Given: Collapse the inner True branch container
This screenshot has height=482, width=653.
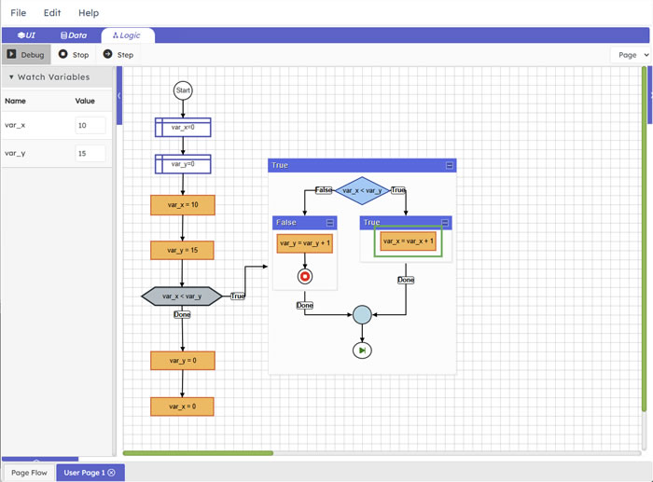Looking at the screenshot, I should click(x=445, y=222).
